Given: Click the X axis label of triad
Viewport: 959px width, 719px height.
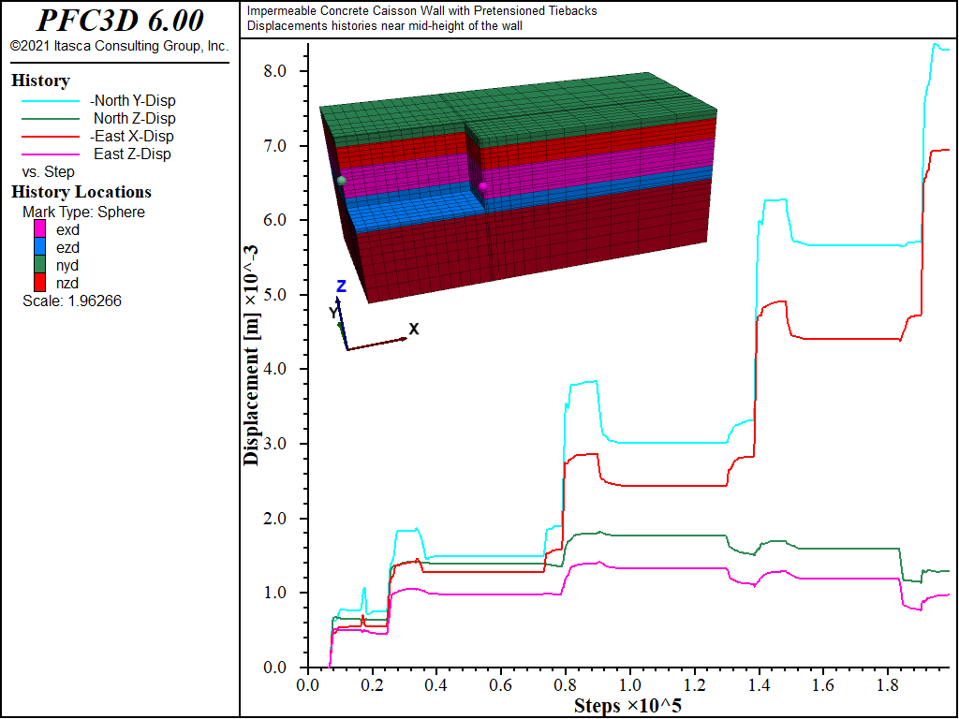Looking at the screenshot, I should point(414,330).
